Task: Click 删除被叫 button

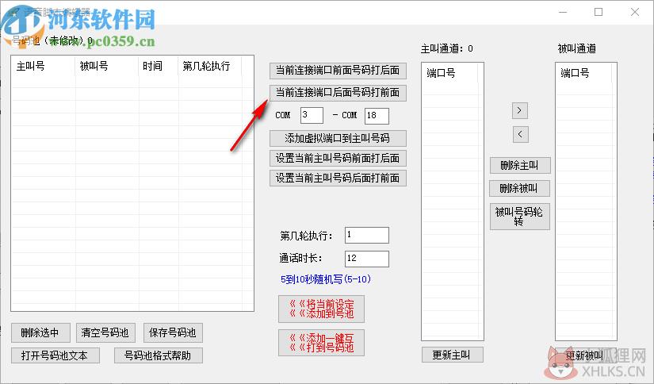Action: coord(519,188)
